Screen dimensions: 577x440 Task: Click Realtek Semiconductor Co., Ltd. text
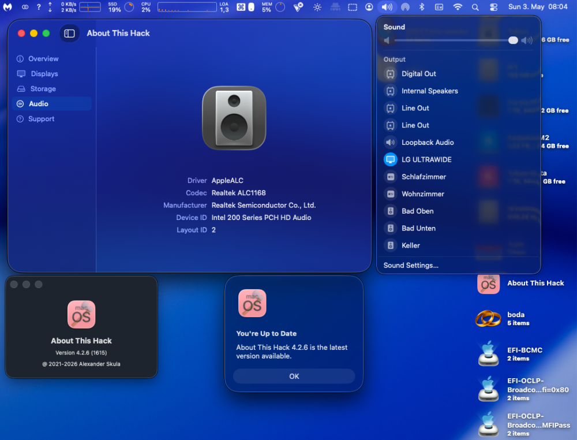[264, 206]
